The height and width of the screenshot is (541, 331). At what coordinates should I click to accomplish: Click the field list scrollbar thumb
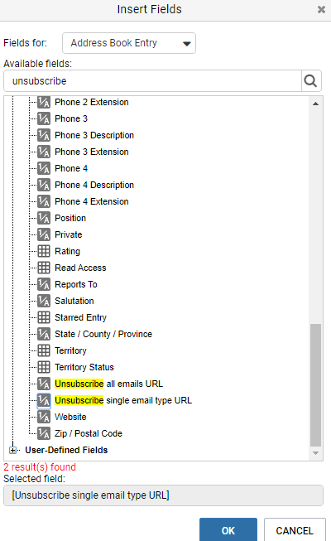(315, 385)
